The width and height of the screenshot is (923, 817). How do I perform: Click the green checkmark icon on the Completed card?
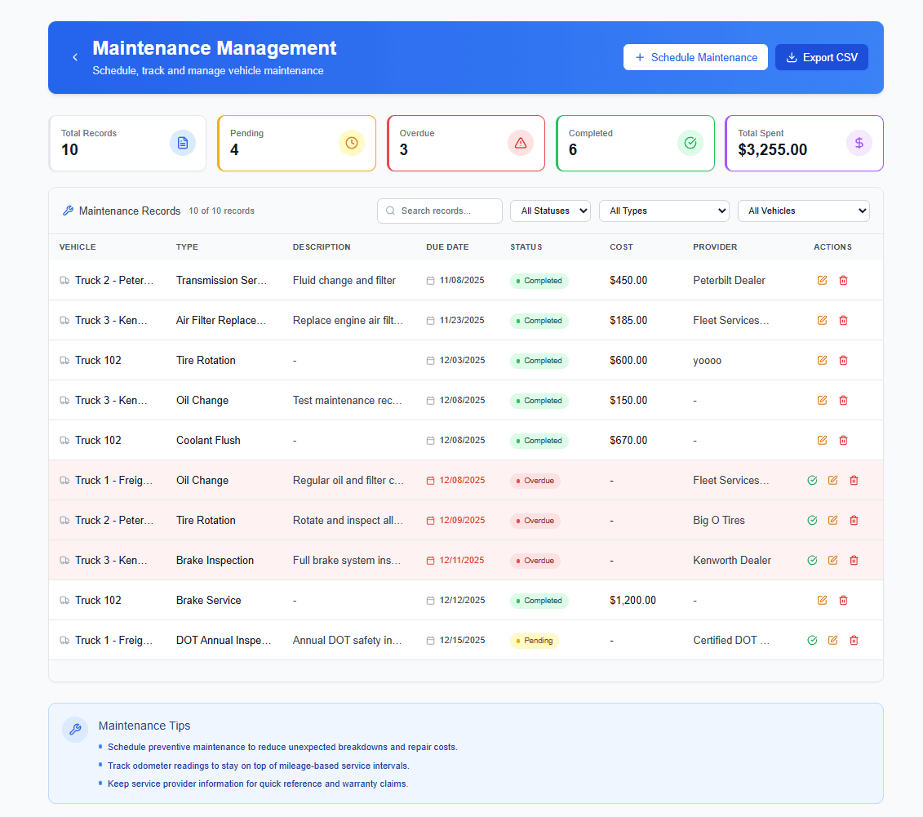[690, 143]
